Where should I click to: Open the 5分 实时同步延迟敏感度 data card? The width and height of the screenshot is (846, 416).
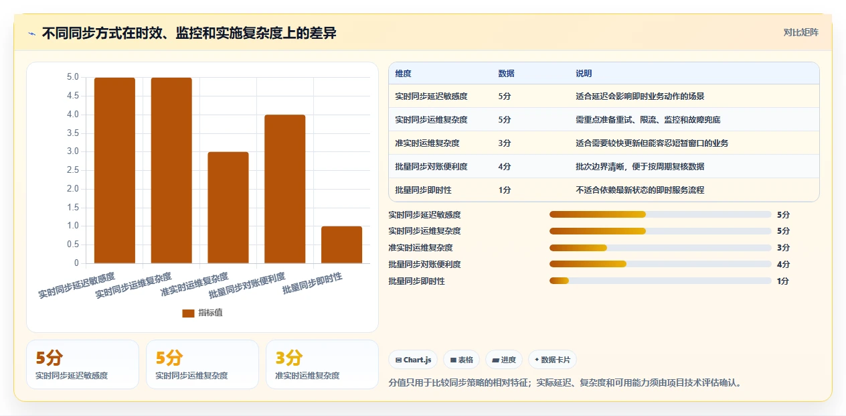point(83,364)
